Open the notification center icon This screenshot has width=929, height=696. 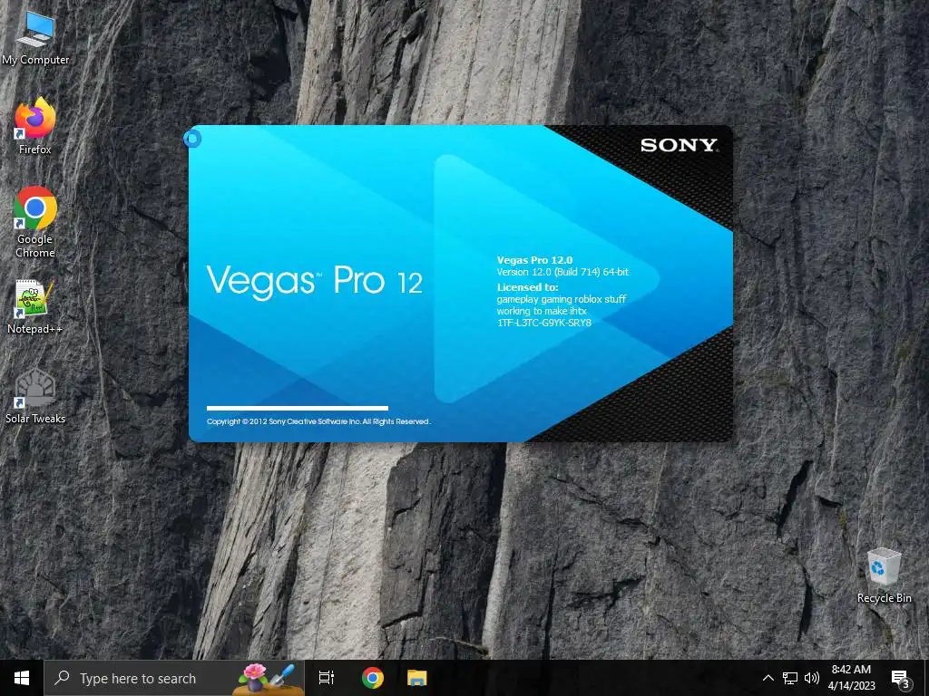click(x=900, y=679)
